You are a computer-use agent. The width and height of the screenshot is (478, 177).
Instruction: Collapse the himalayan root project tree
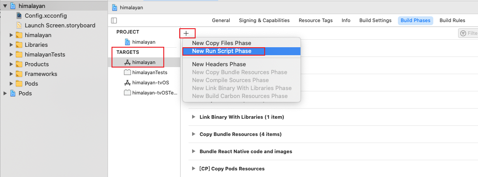(5, 6)
